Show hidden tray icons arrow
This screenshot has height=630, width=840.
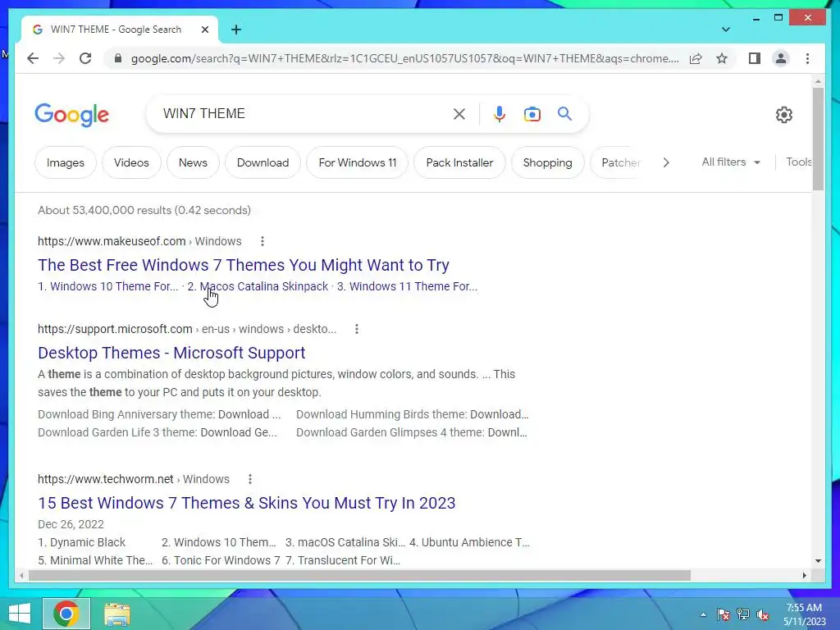click(703, 614)
